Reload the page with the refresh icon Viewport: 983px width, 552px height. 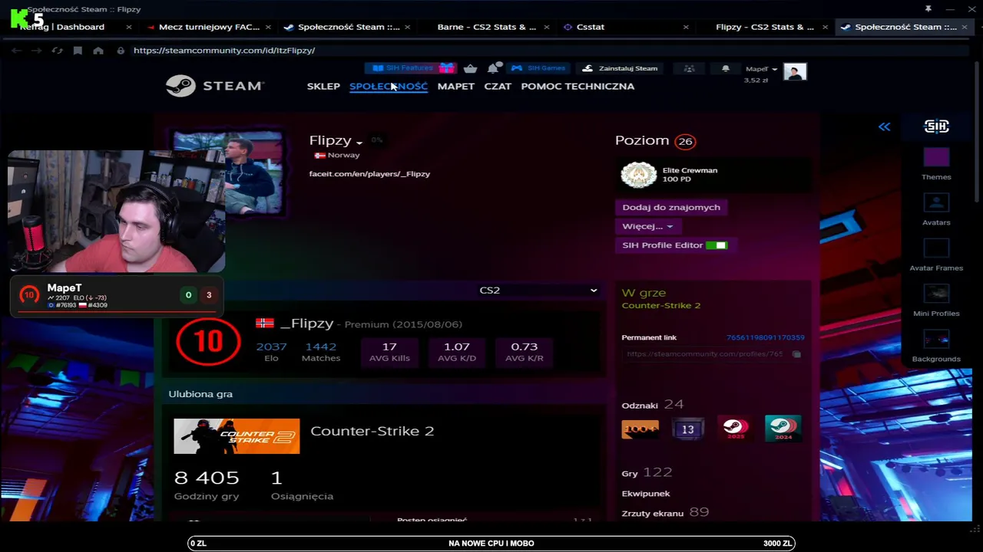click(57, 51)
